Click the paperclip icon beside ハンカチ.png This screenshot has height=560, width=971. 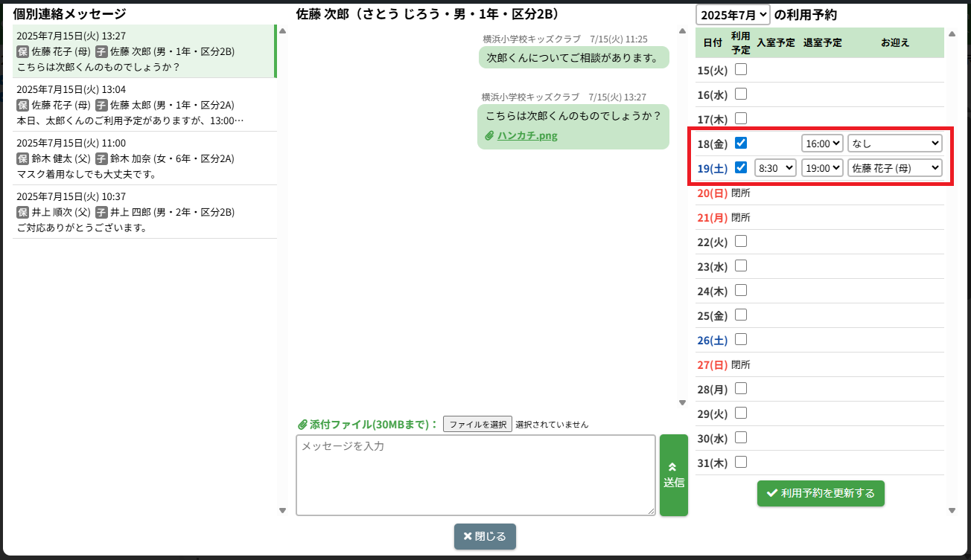click(x=489, y=136)
